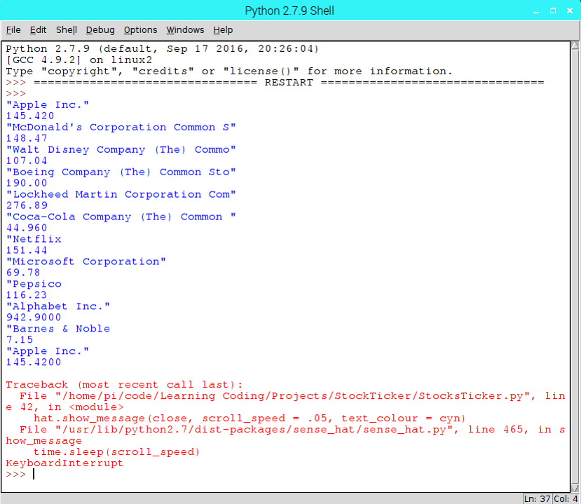Click the Ln: 37 status indicator
This screenshot has width=581, height=504.
tap(538, 499)
